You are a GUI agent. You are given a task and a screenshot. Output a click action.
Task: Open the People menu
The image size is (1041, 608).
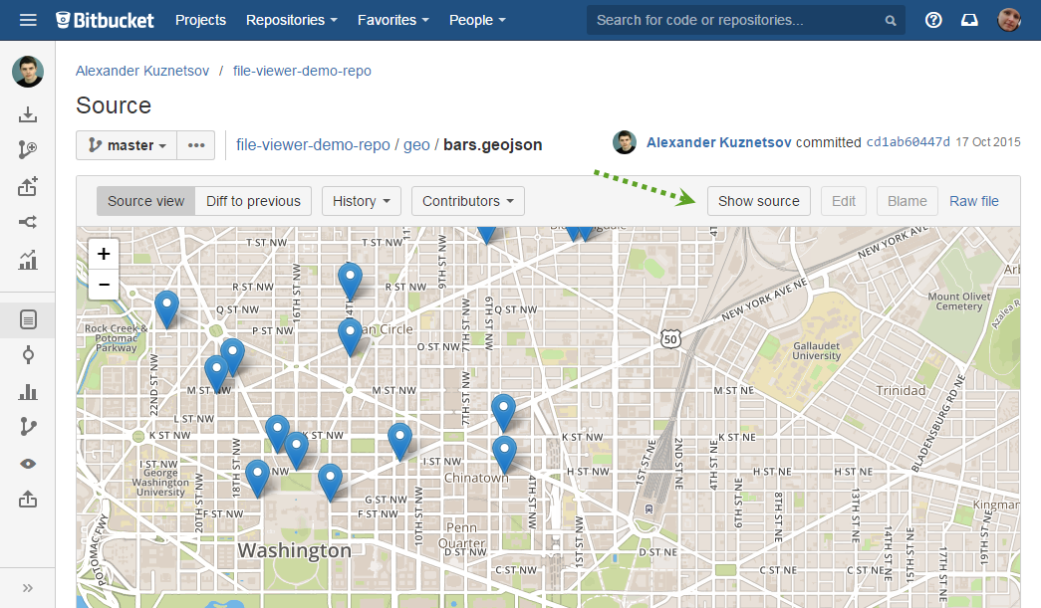[477, 20]
